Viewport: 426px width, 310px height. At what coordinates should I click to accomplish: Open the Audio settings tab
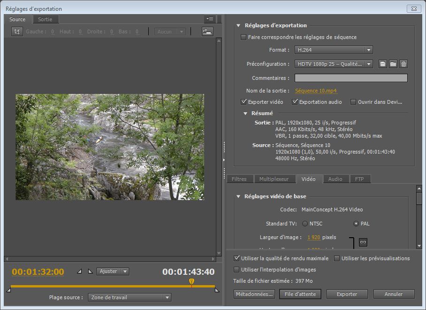335,179
